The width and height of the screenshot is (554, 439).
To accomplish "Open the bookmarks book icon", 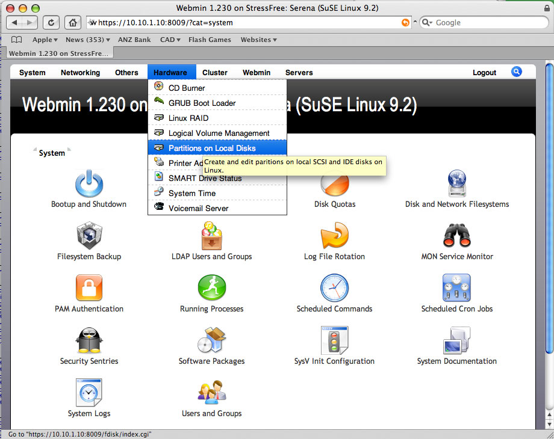I will (17, 40).
